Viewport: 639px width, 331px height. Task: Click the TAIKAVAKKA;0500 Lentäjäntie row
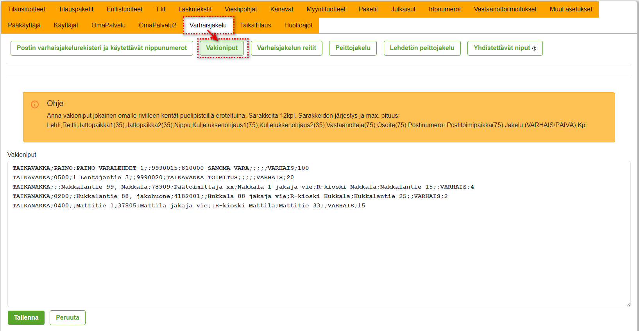coord(153,178)
